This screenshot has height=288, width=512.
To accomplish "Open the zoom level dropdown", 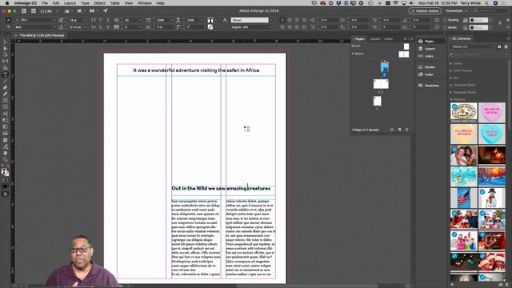I will click(57, 10).
